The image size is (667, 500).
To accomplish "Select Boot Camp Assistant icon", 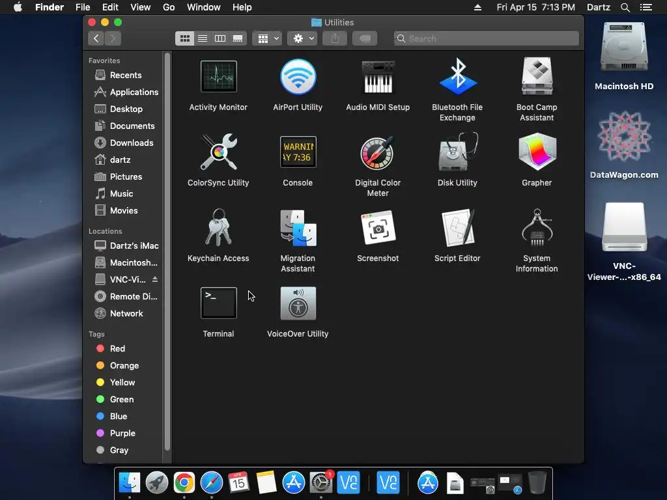I will (x=537, y=77).
